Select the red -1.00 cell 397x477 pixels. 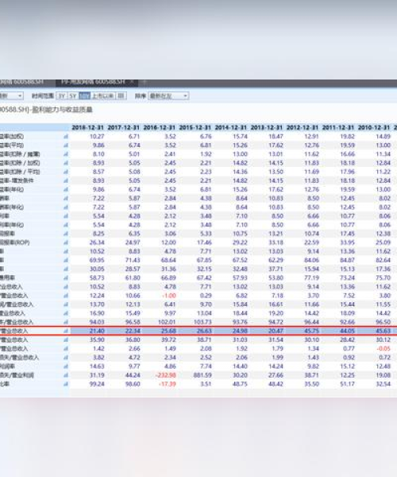click(x=169, y=296)
